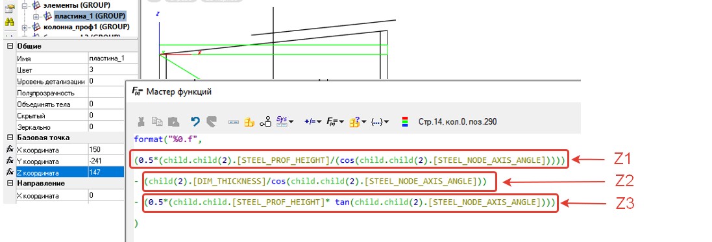Click the node link structure icon

click(x=265, y=121)
